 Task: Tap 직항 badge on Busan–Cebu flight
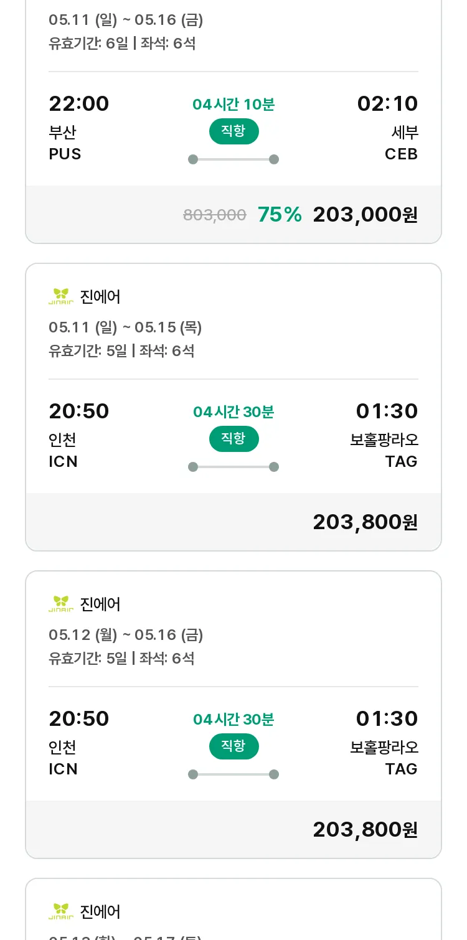point(233,131)
